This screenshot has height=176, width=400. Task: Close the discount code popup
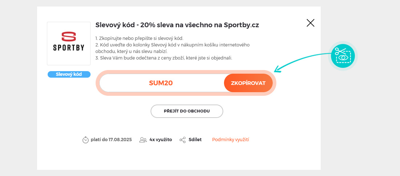pyautogui.click(x=310, y=23)
